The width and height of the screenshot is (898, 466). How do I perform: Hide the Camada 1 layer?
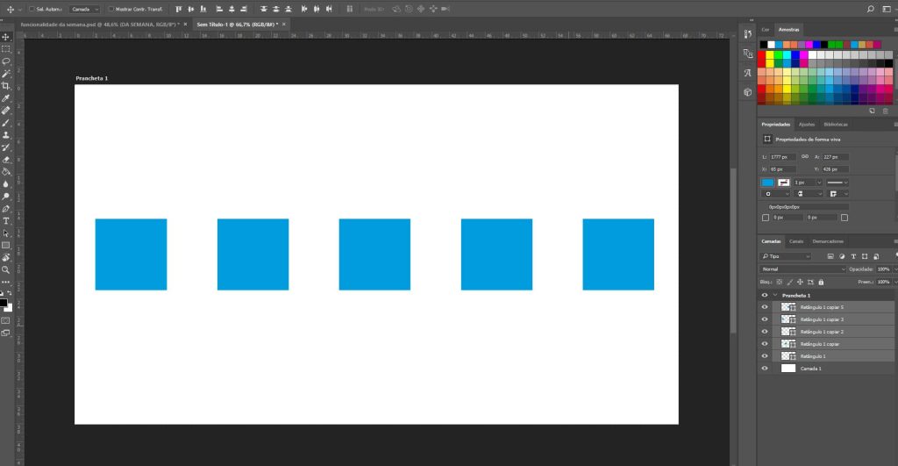click(765, 369)
